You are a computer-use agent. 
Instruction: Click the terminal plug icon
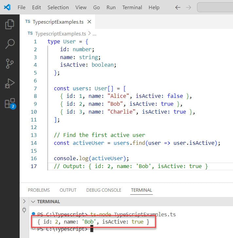(x=24, y=210)
